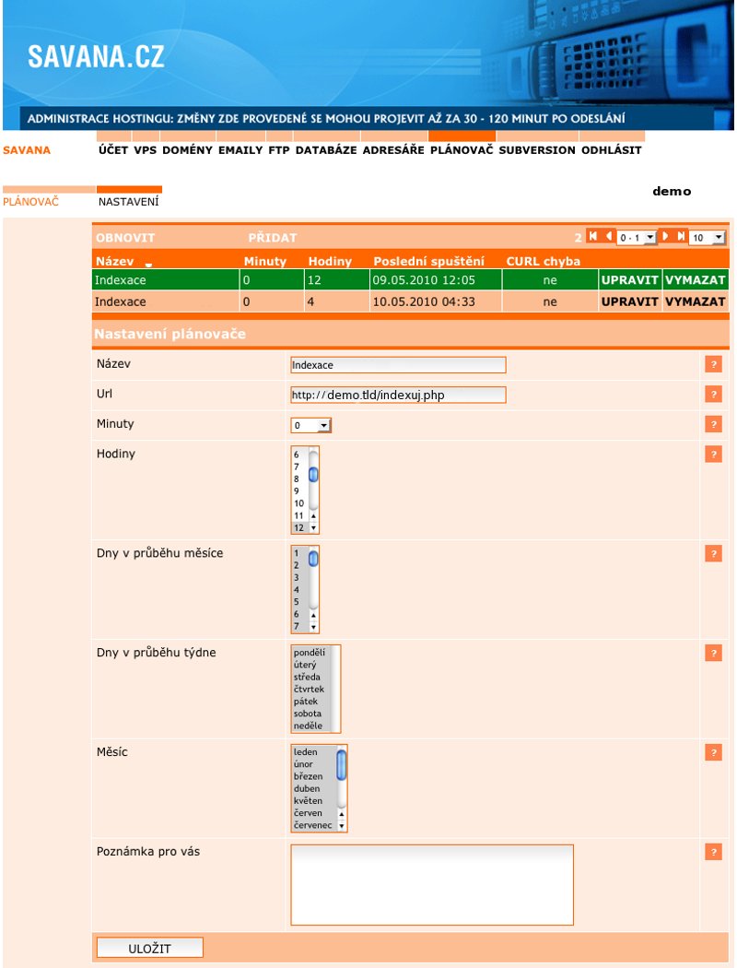
Task: Focus the Poznámka pro vás text area
Action: tap(432, 885)
